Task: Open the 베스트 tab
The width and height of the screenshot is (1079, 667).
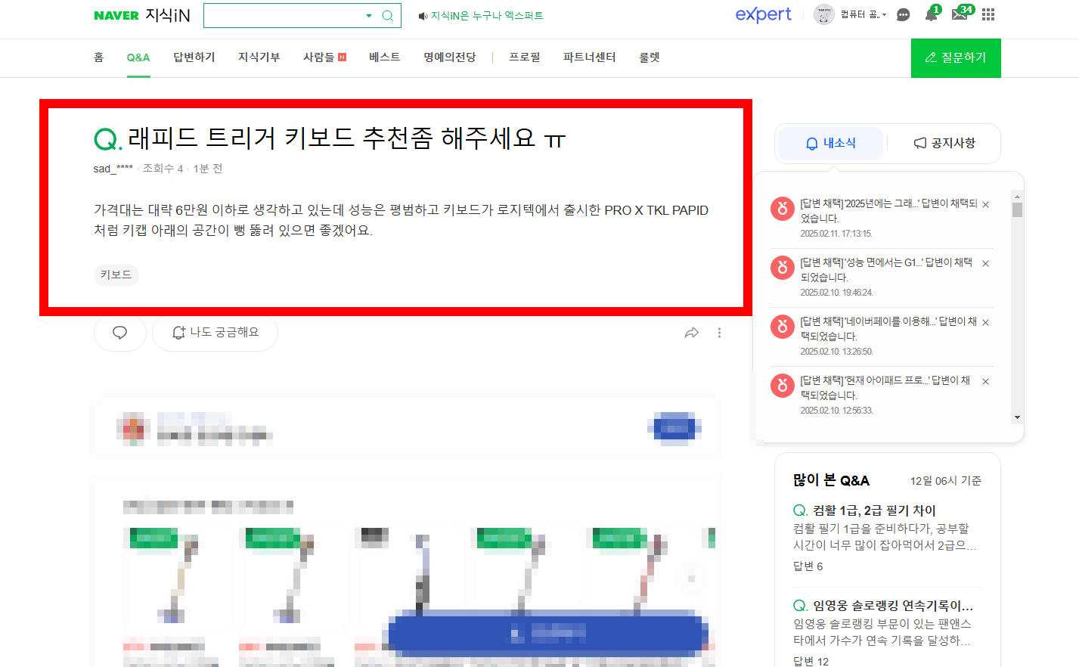Action: 385,57
